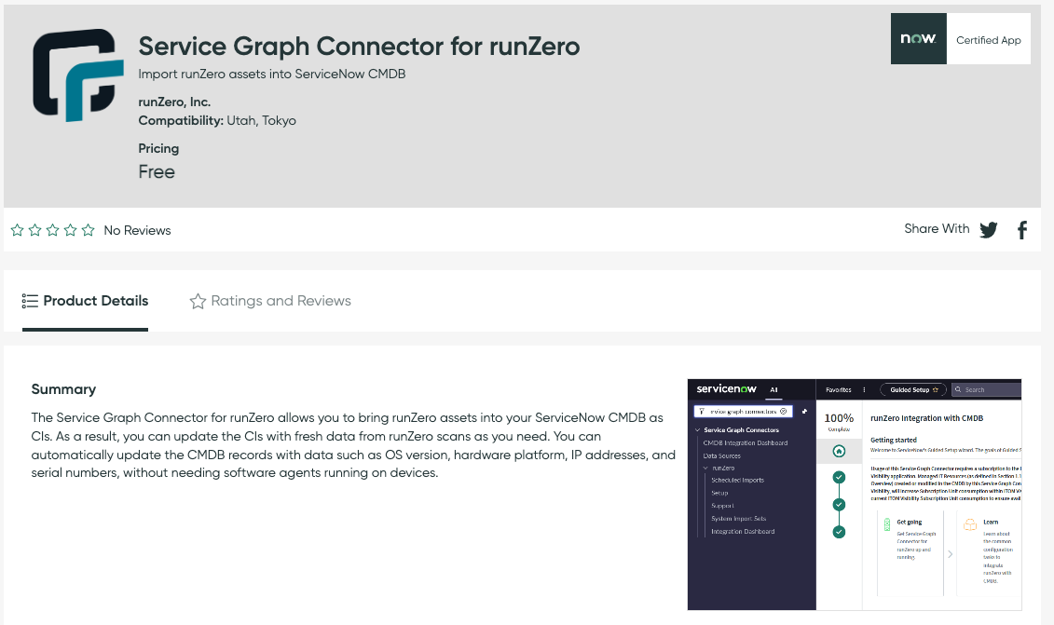This screenshot has height=625, width=1054.
Task: Open the three-dot menu next to Favorites
Action: [864, 390]
